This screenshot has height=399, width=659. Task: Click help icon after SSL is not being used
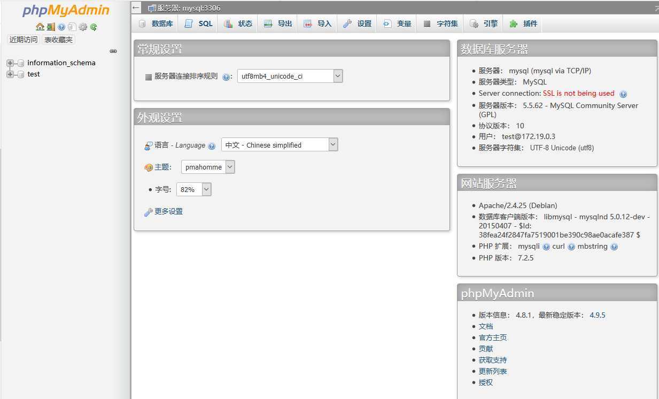click(623, 94)
